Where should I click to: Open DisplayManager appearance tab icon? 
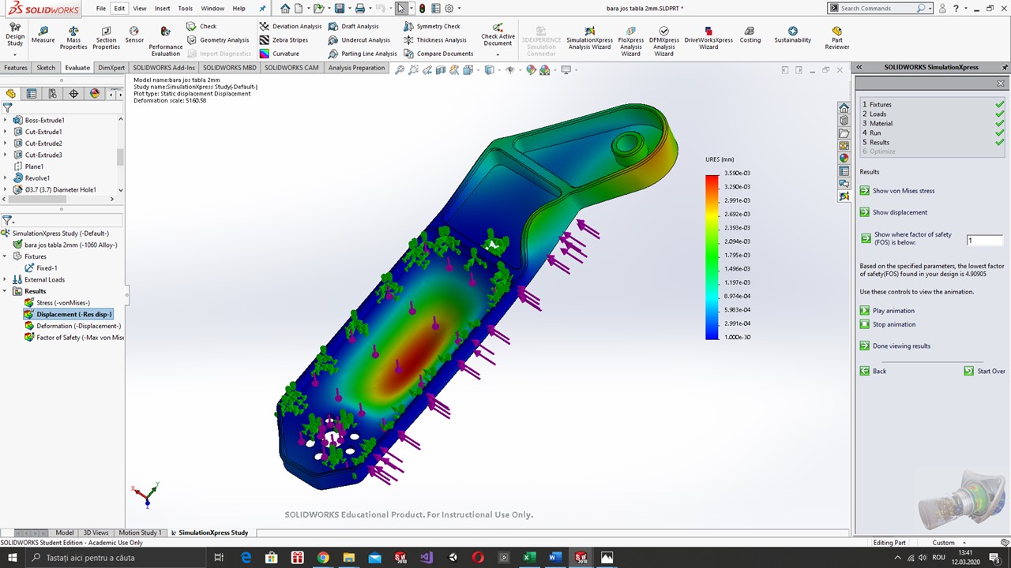click(x=95, y=93)
